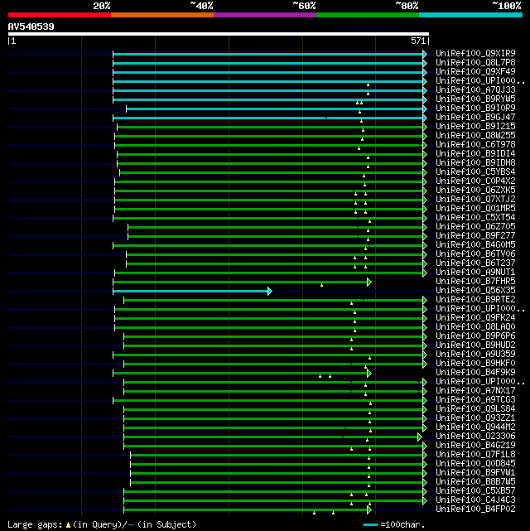Pick the UniRef100_Q944M2 hit label
The image size is (530, 531).
pyautogui.click(x=475, y=427)
